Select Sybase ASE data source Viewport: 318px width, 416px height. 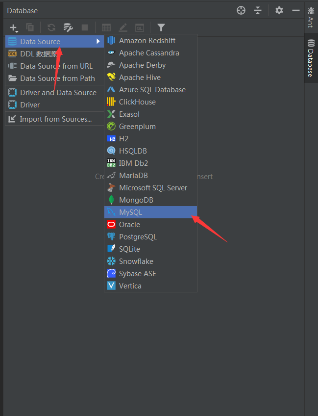point(150,274)
